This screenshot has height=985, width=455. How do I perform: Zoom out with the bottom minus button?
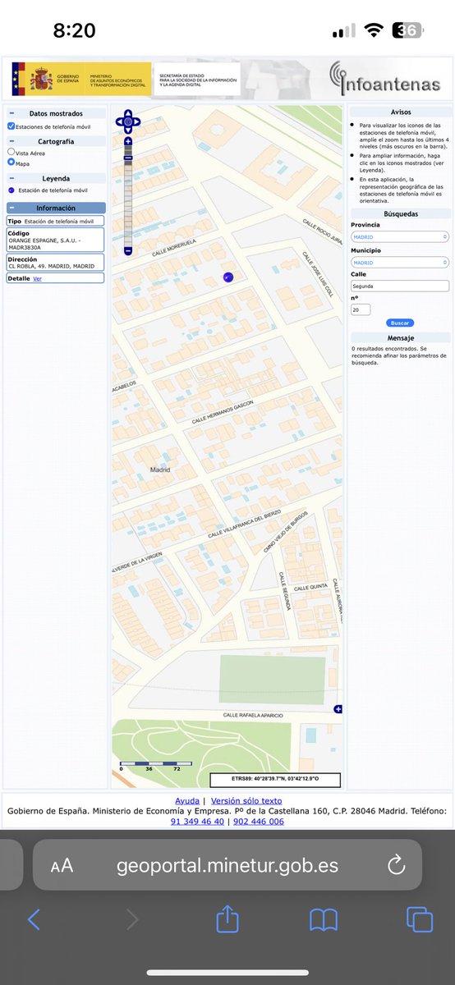click(128, 250)
